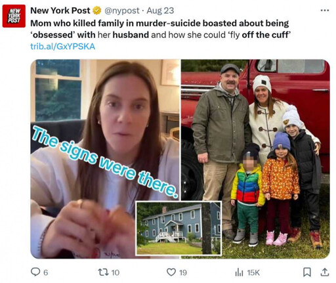Image resolution: width=336 pixels, height=283 pixels.
Task: Open the three-dot more options menu
Action: click(x=325, y=11)
